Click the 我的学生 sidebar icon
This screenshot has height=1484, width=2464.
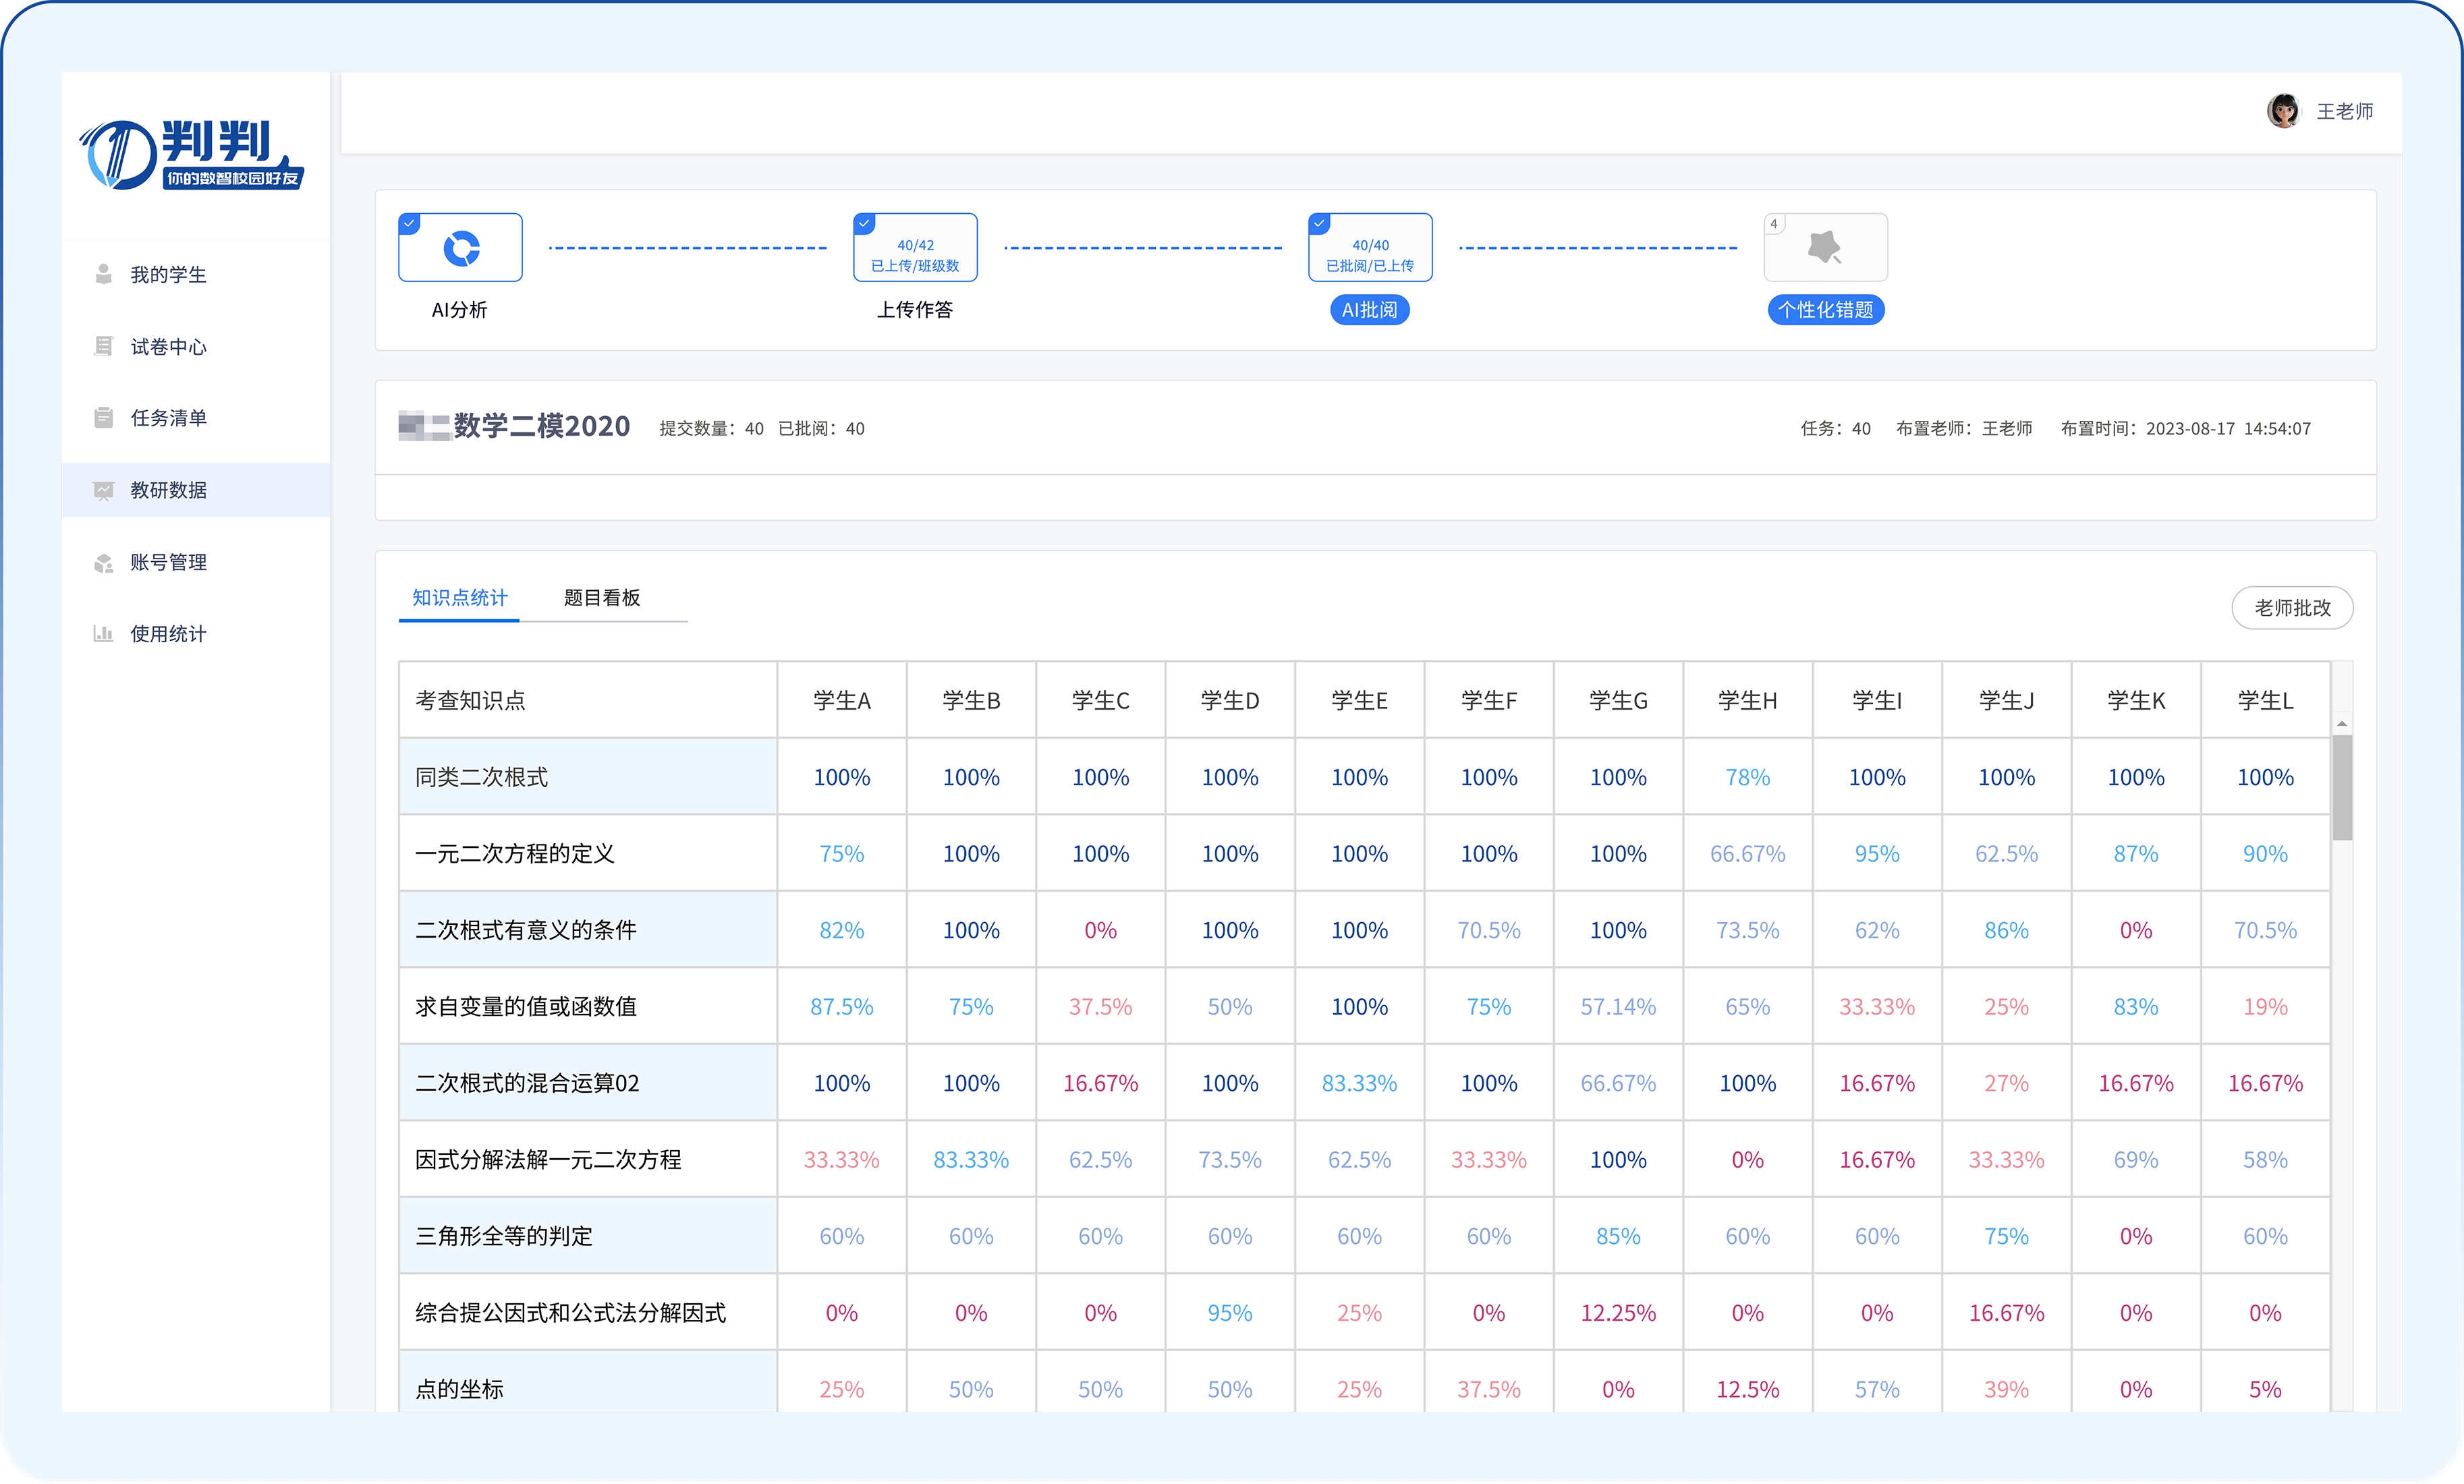(x=103, y=274)
